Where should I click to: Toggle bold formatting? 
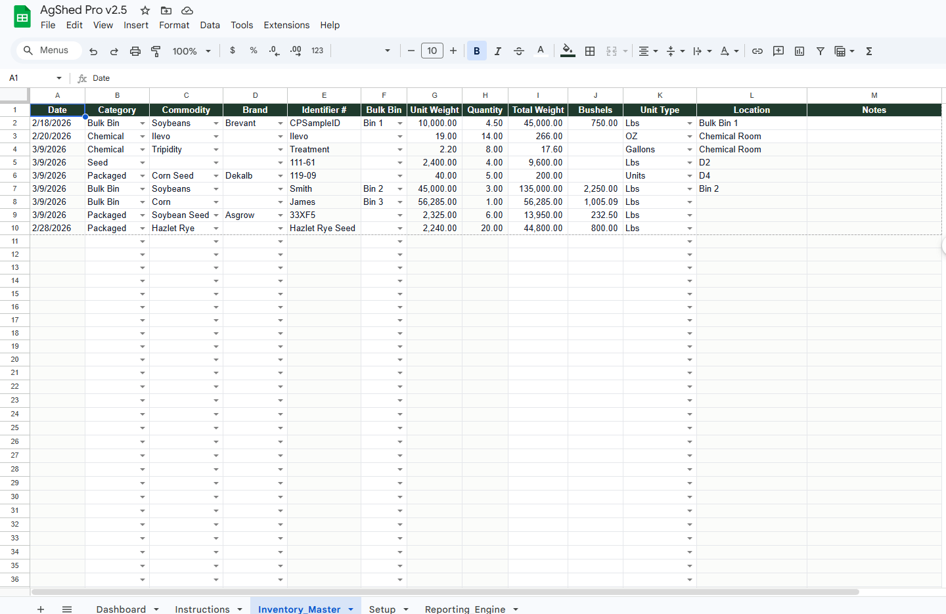[x=477, y=51]
